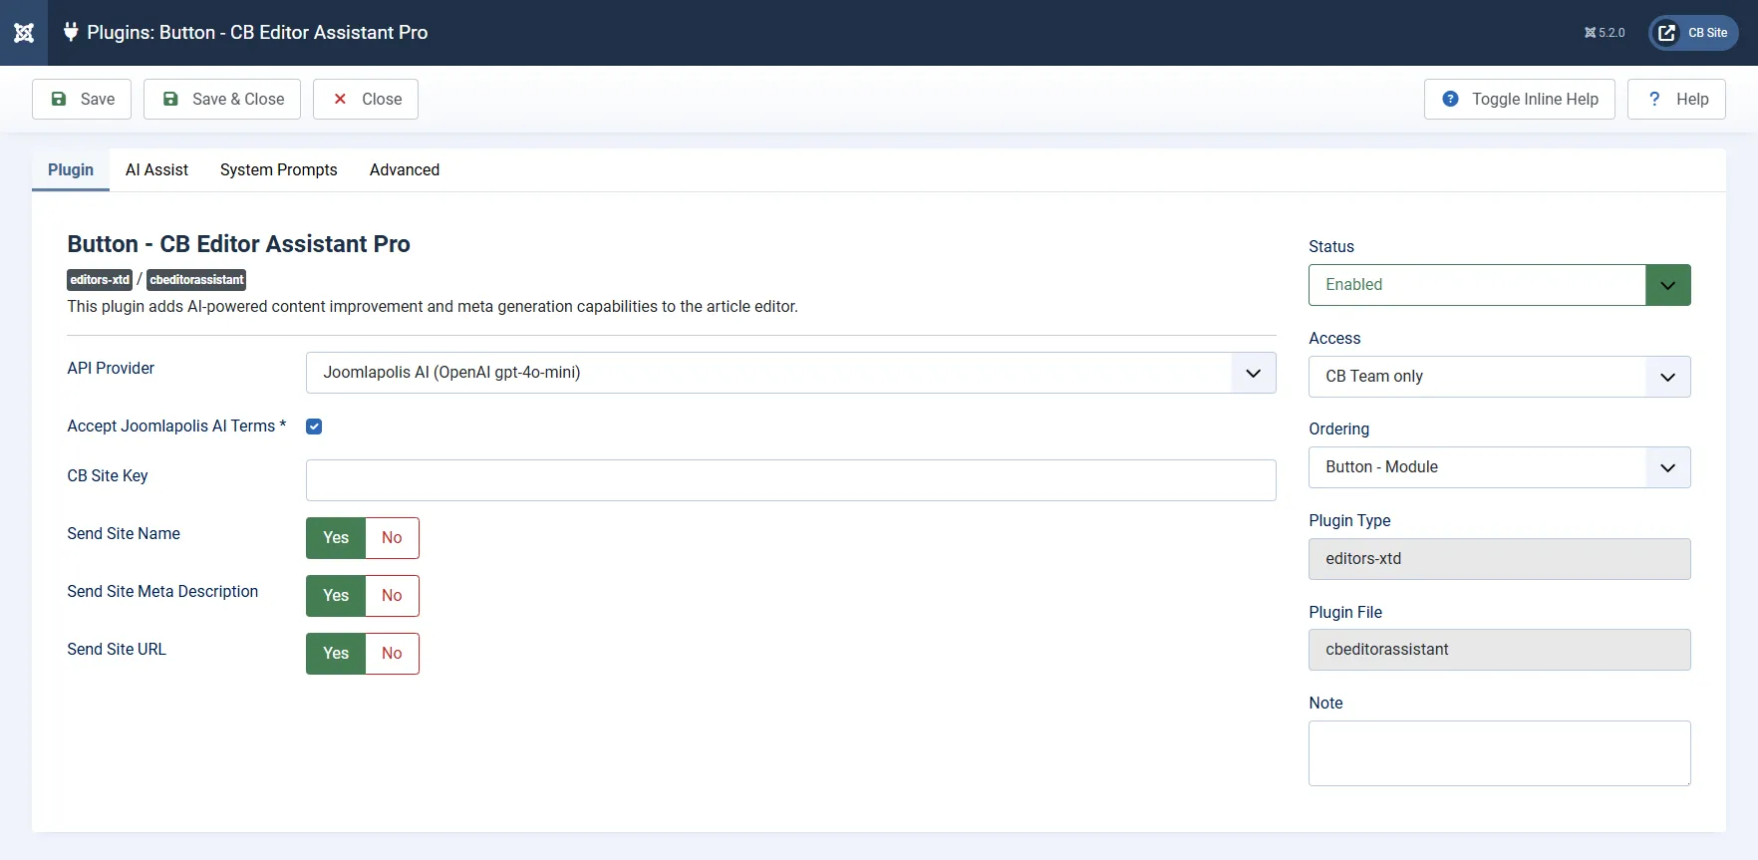Open the CB Site external link button
The width and height of the screenshot is (1758, 860).
(x=1693, y=33)
